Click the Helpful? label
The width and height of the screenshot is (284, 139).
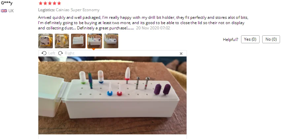click(x=231, y=39)
